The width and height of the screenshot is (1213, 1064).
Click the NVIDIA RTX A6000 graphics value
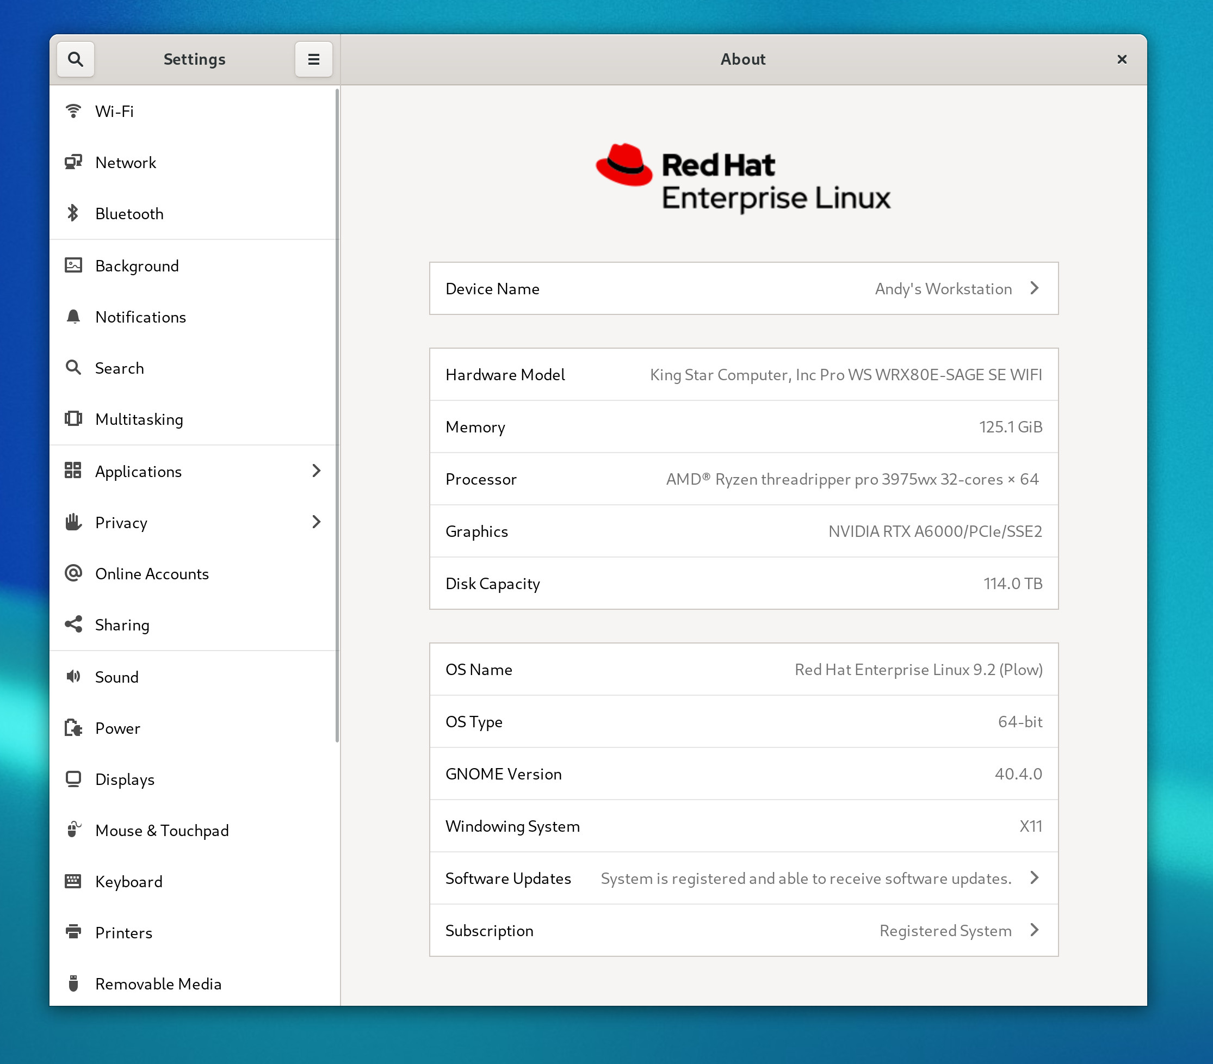(x=935, y=531)
